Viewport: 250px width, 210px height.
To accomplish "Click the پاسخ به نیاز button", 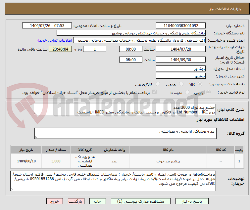I will pyautogui.click(x=192, y=201).
